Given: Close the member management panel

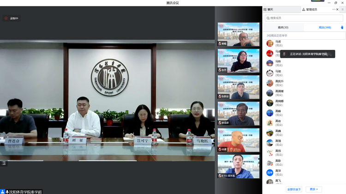Looking at the screenshot, I should tap(339, 9).
